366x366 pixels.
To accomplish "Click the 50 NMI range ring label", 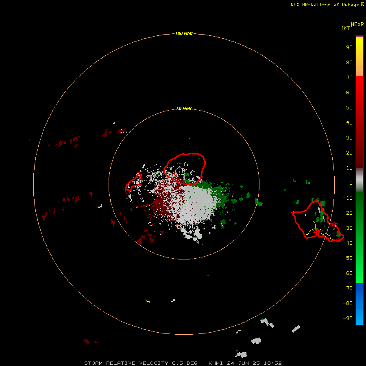I will coord(184,109).
